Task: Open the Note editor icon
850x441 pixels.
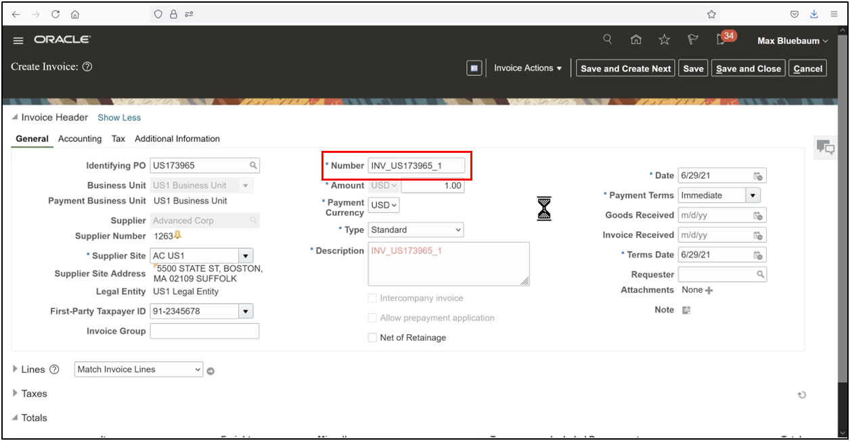Action: [x=686, y=309]
